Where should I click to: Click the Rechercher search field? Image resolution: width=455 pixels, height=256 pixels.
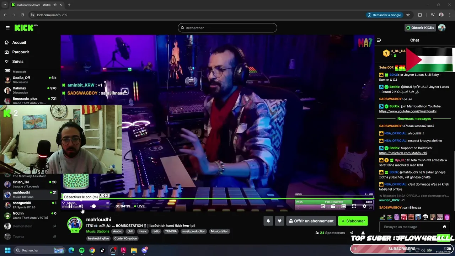click(x=227, y=28)
